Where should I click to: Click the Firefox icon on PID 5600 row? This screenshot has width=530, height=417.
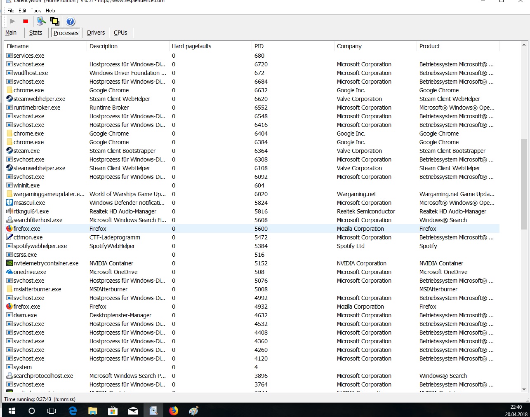coord(9,229)
